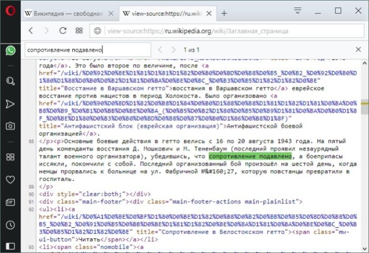Click the Восстание в Варшавском гетто href link
The width and height of the screenshot is (369, 253).
tap(198, 77)
